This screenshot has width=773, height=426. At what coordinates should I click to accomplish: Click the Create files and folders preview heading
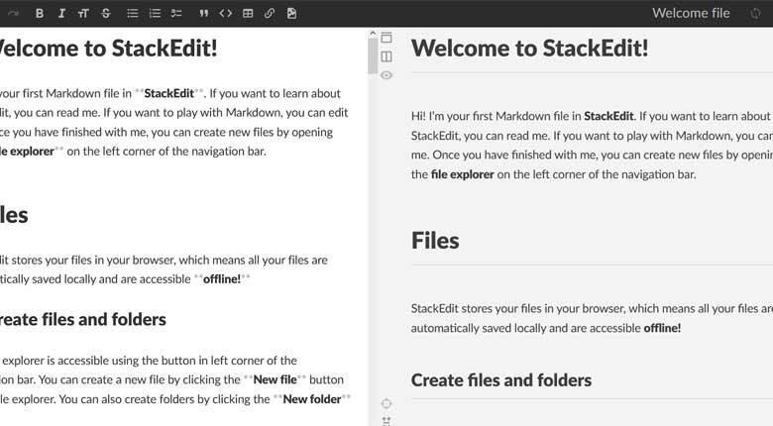500,380
